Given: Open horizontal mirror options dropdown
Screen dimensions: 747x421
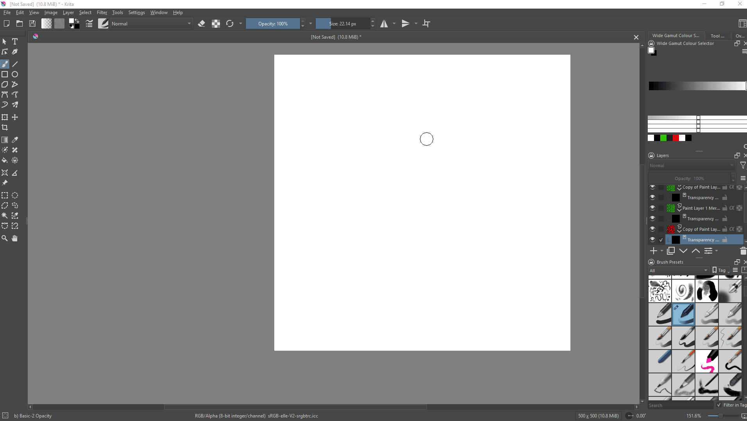Looking at the screenshot, I should [394, 24].
